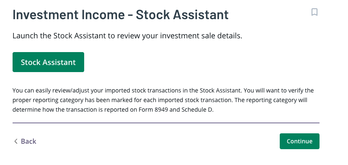Image resolution: width=348 pixels, height=165 pixels.
Task: Save page using the bookmark icon
Action: (x=314, y=12)
